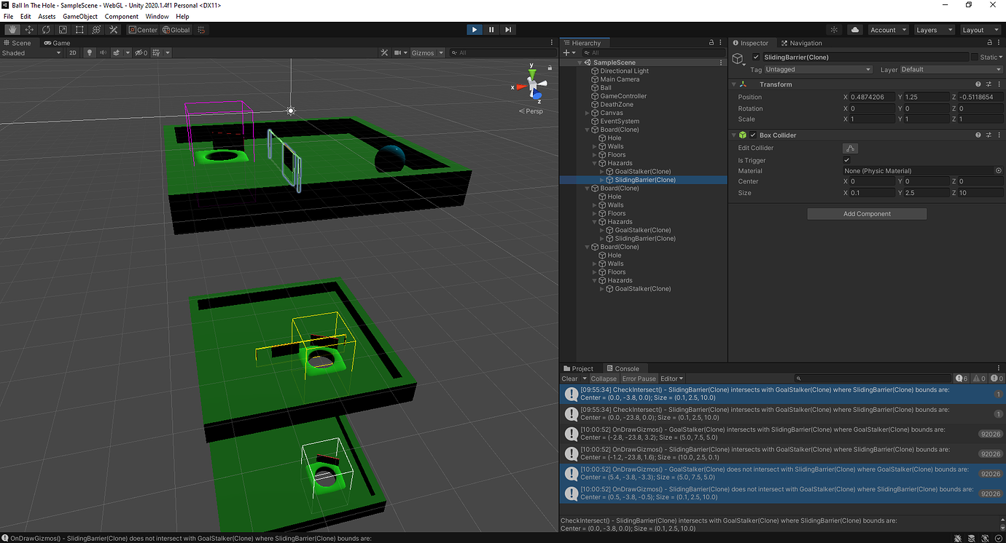The height and width of the screenshot is (543, 1006).
Task: Select the Rect Transform tool
Action: pos(79,29)
